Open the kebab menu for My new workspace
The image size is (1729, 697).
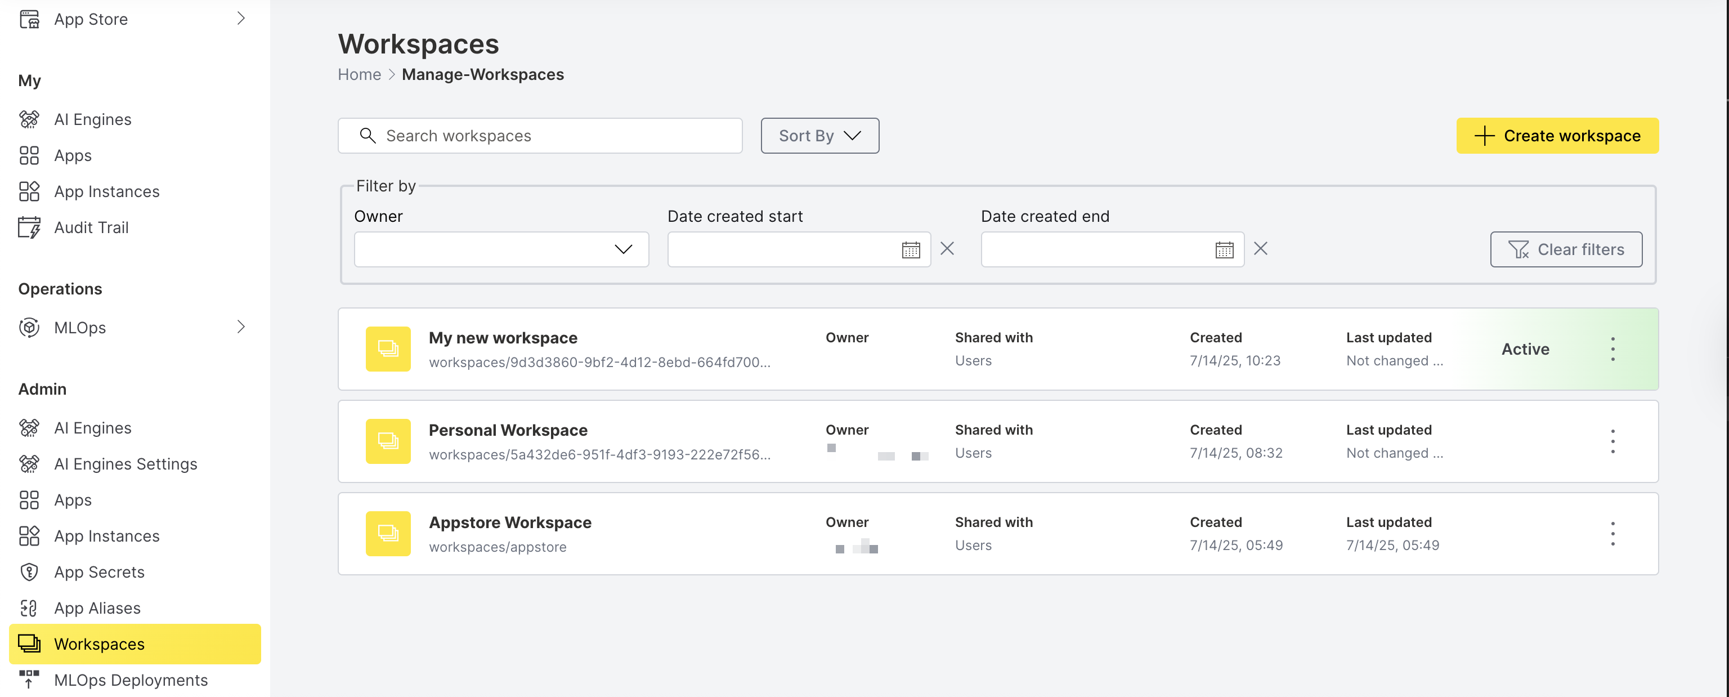pos(1612,349)
